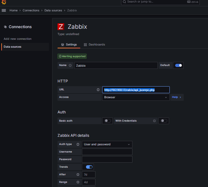This screenshot has width=208, height=187.
Task: Click the HTTP section heading
Action: click(63, 81)
